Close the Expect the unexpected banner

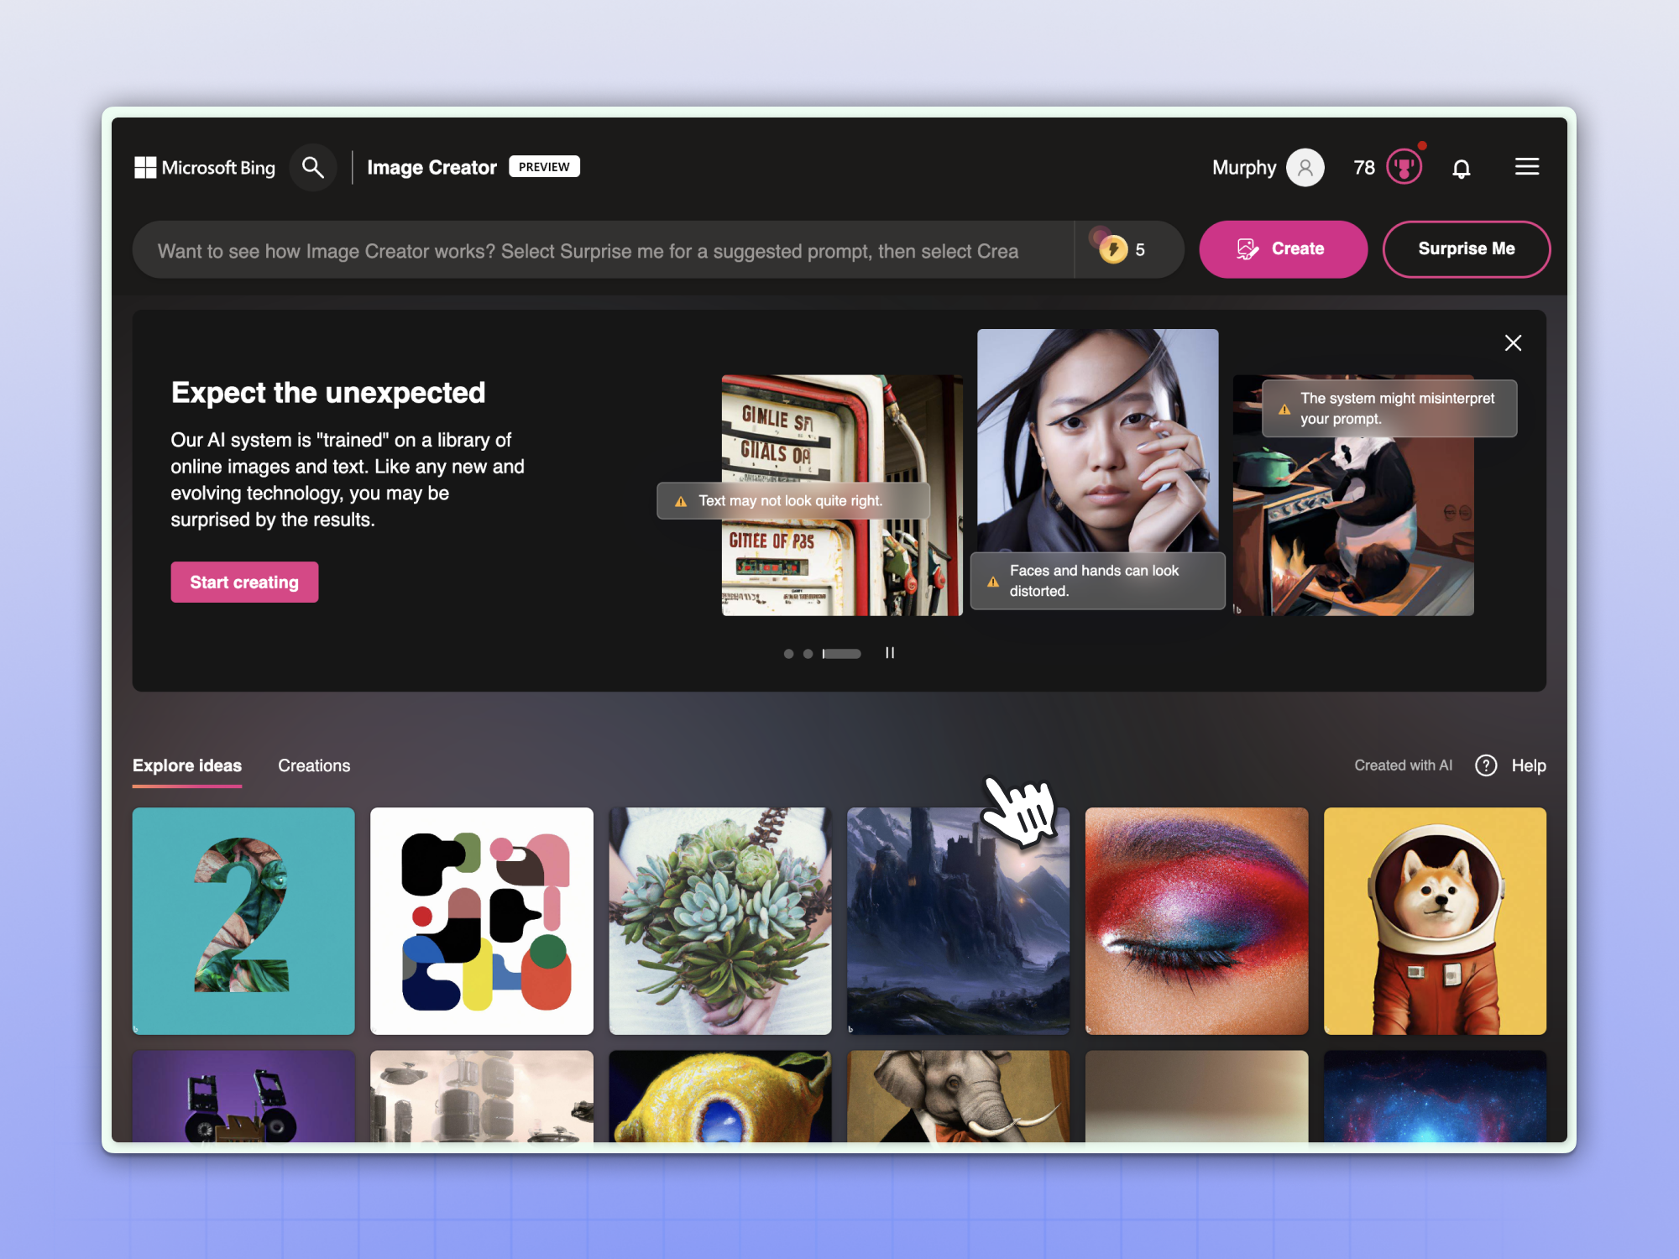click(1513, 342)
